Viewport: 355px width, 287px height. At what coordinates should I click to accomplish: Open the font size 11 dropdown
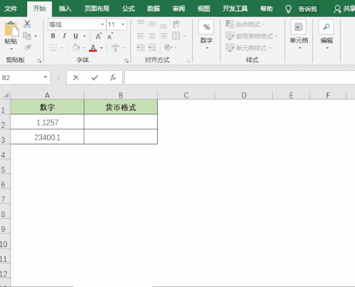click(123, 24)
